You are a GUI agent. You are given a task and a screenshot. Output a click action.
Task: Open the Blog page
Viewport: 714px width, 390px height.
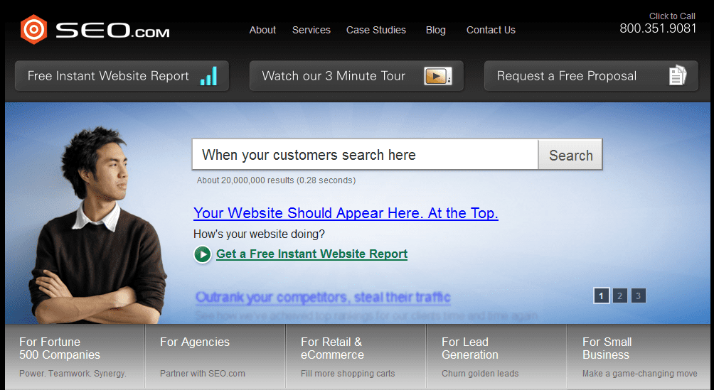[x=436, y=30]
